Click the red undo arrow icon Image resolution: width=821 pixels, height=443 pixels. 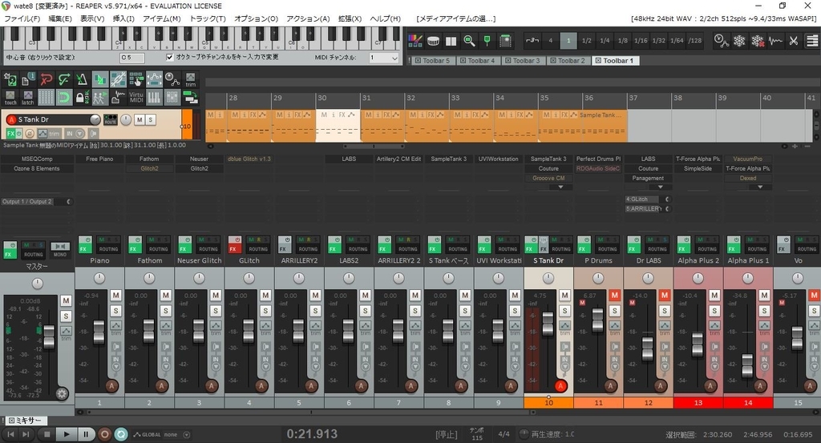coord(46,79)
